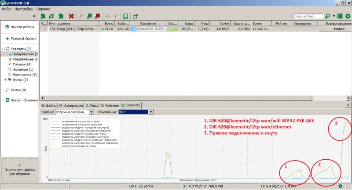Image resolution: width=352 pixels, height=190 pixels.
Task: Click green network status check icon
Action: (340, 186)
